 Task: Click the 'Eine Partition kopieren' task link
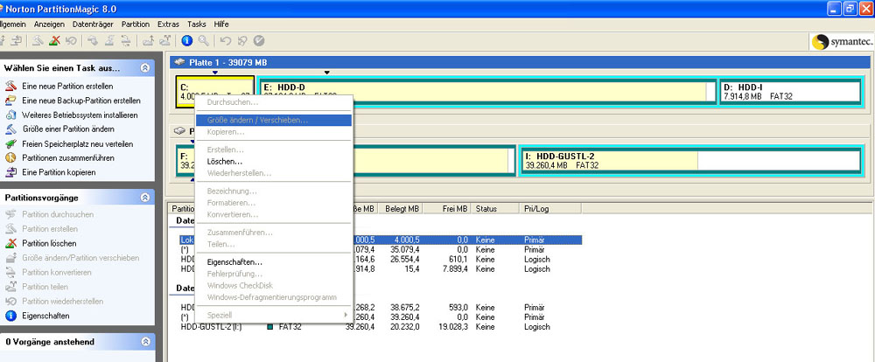[59, 172]
